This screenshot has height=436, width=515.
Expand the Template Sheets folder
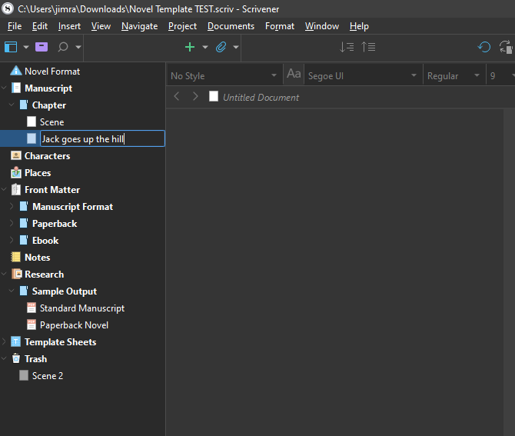pos(4,341)
